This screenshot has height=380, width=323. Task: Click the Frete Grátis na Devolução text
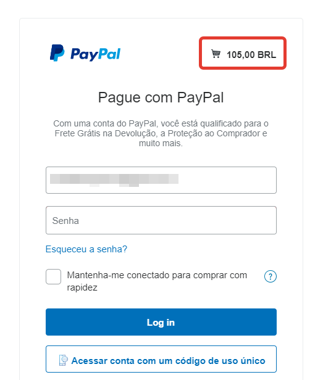(x=106, y=133)
